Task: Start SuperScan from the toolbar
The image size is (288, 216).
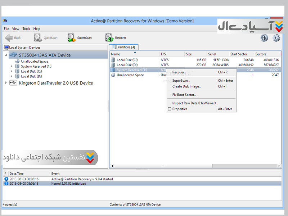Action: coord(72,37)
